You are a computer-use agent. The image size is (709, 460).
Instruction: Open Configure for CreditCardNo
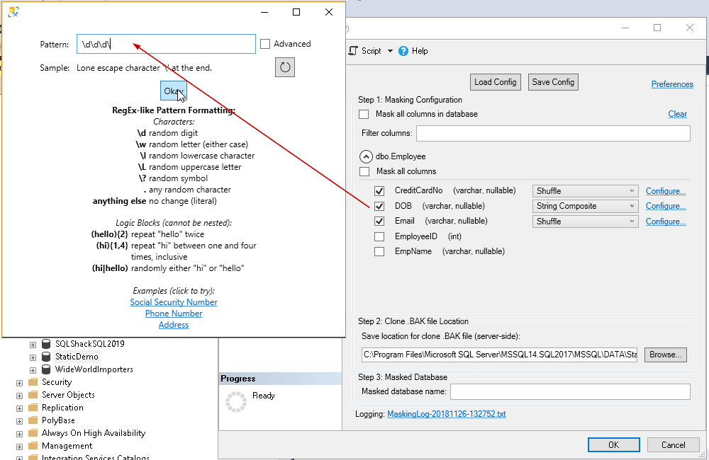point(666,191)
